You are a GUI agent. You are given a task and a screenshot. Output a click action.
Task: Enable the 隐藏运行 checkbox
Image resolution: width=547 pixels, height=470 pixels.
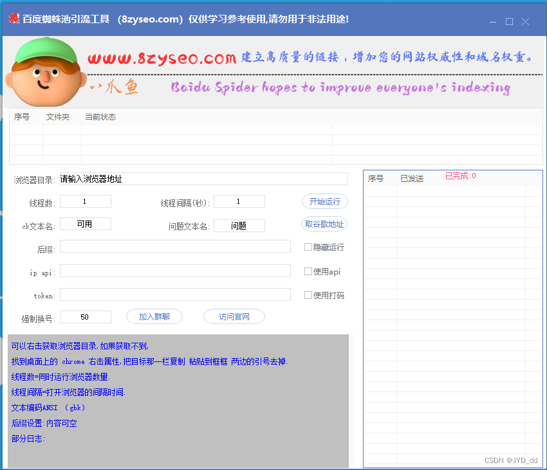[308, 247]
